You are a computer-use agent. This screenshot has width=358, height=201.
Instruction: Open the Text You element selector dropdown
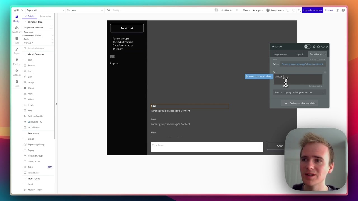coord(85,10)
